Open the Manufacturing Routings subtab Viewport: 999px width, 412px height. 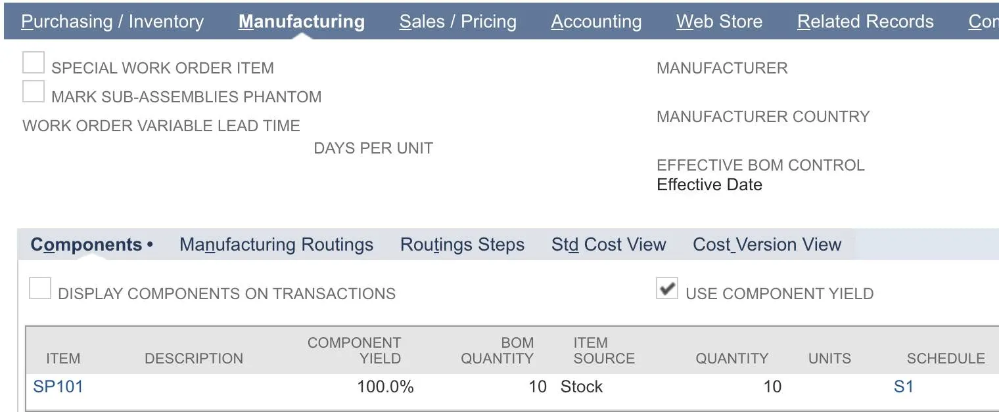[276, 244]
